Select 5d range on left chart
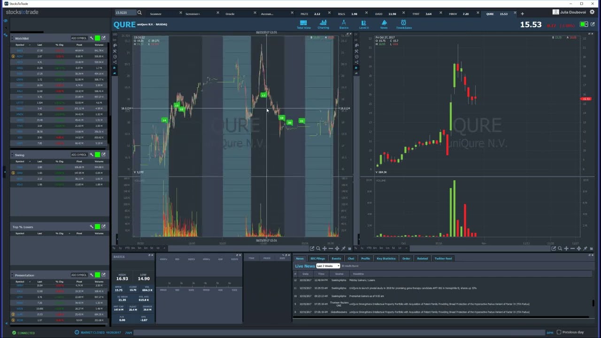Screen dimensions: 601x338 click(x=152, y=248)
